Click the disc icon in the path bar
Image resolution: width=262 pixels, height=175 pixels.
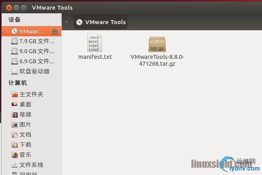click(x=79, y=22)
